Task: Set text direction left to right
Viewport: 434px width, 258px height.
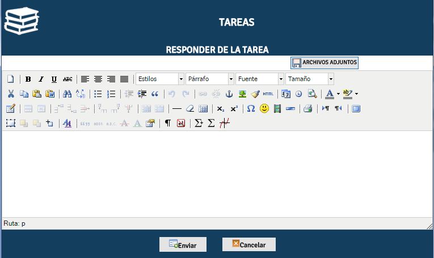Action: click(326, 108)
